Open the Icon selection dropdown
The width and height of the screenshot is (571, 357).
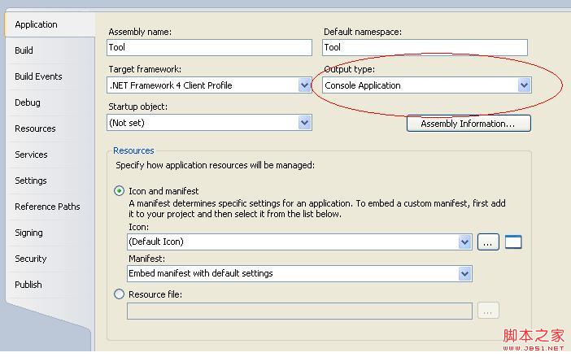pyautogui.click(x=464, y=242)
